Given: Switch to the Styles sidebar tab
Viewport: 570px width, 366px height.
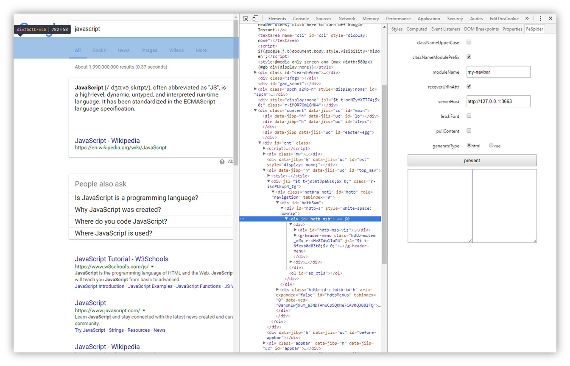Looking at the screenshot, I should pos(397,29).
